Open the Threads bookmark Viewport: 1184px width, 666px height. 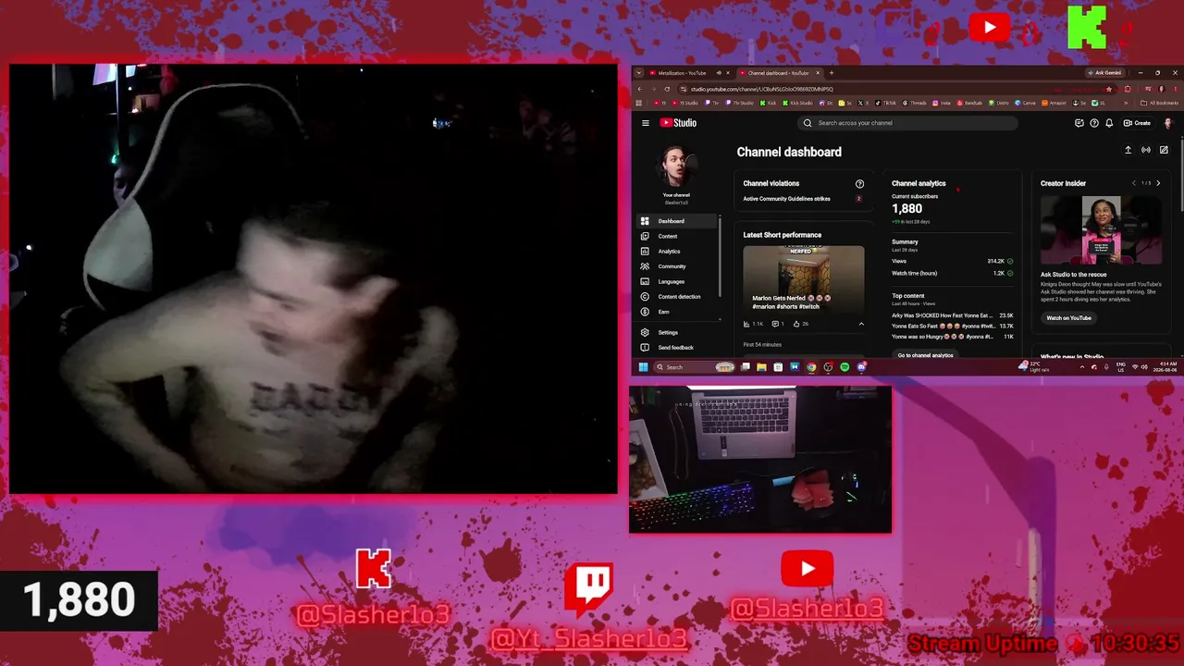915,103
